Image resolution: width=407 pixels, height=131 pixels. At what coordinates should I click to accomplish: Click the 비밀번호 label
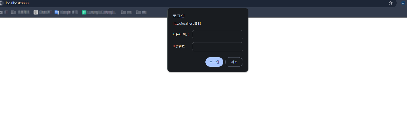coord(179,47)
